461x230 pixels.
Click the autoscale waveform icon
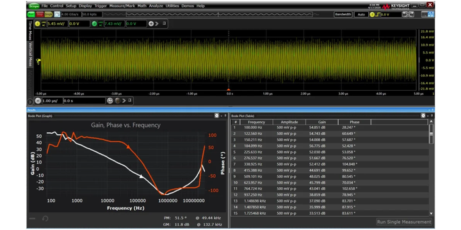pos(57,14)
